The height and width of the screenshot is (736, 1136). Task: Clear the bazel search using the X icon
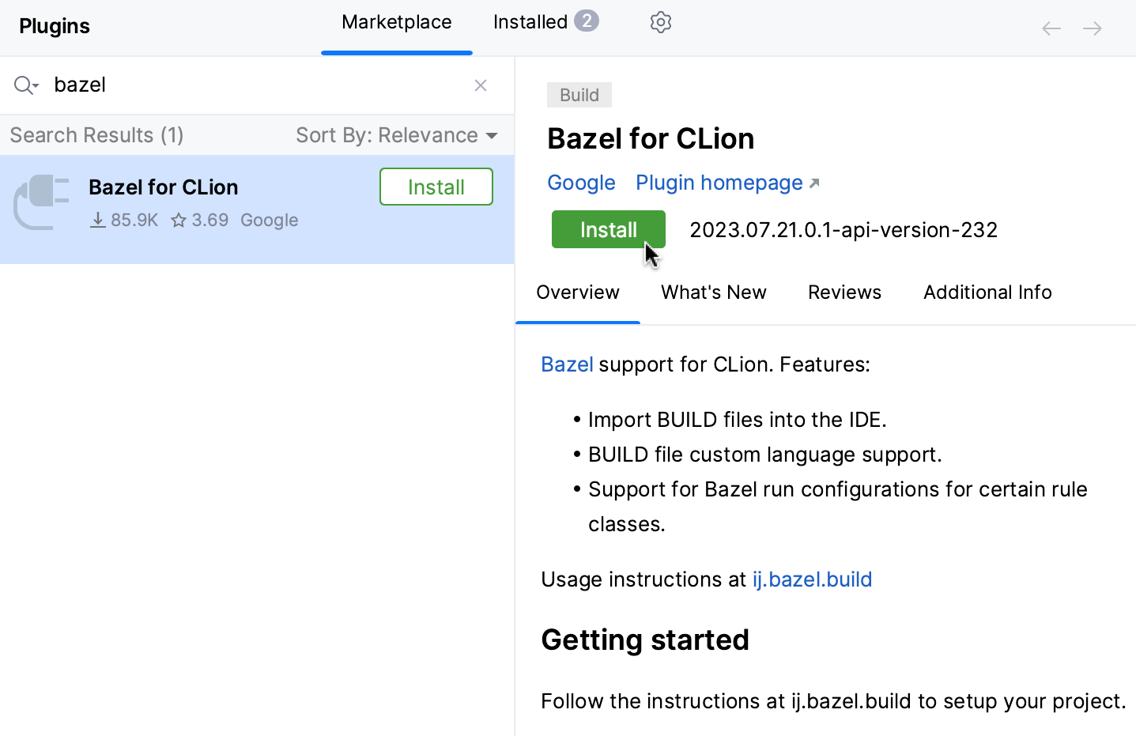coord(481,85)
